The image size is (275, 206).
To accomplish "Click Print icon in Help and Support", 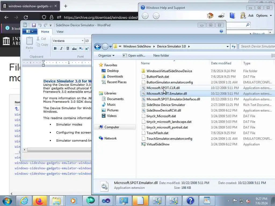I will 221,16.
